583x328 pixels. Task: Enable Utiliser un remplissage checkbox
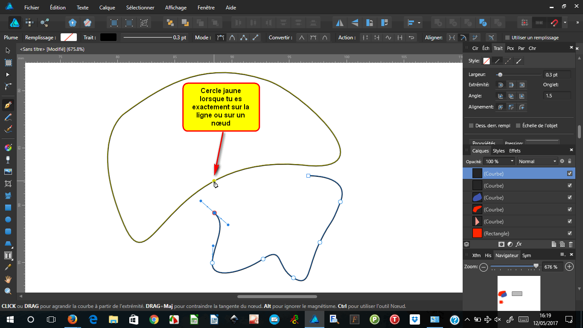(507, 38)
